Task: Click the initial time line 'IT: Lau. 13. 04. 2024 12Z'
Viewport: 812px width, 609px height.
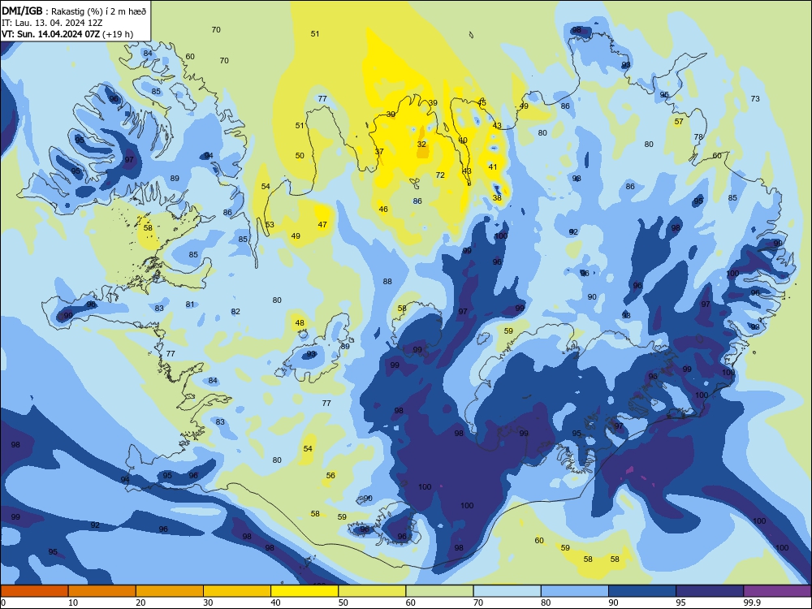Action: tap(52, 23)
